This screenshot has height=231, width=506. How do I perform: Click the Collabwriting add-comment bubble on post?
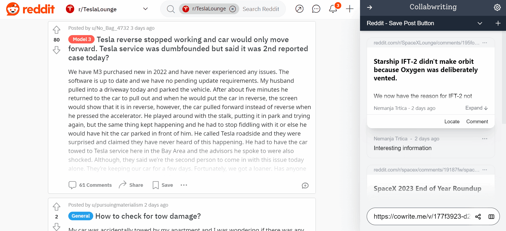[x=305, y=185]
